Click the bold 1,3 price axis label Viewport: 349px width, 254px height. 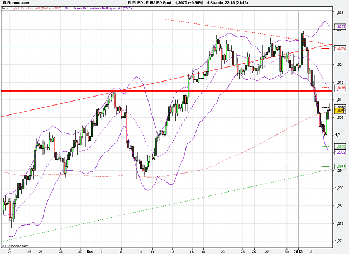click(337, 135)
